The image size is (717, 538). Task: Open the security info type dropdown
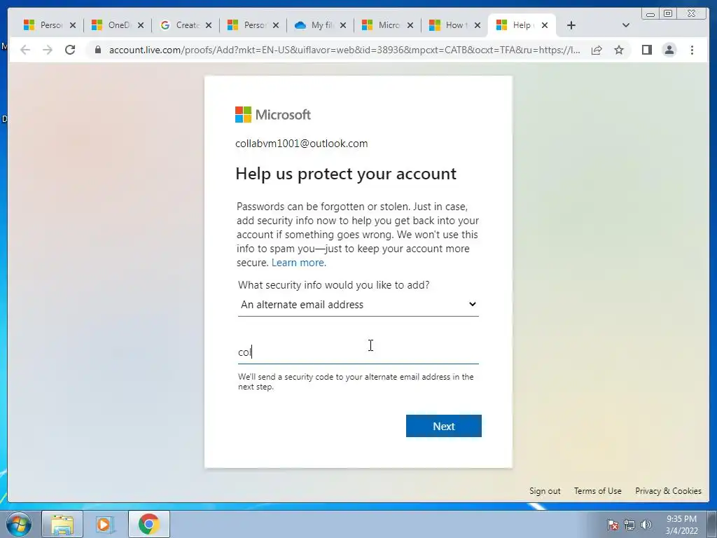point(358,305)
